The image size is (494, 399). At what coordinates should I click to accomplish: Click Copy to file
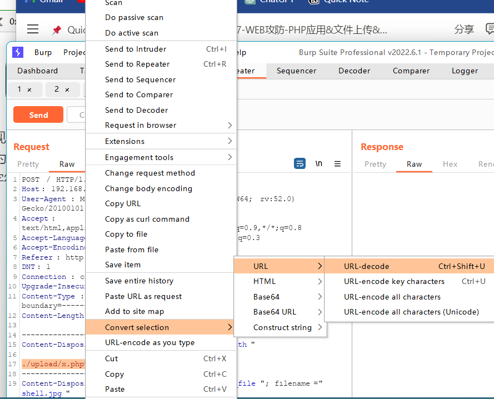pos(161,234)
